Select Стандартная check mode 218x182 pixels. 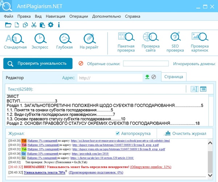coord(15,41)
